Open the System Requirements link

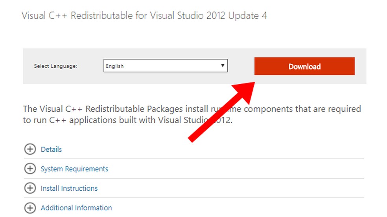tap(74, 169)
